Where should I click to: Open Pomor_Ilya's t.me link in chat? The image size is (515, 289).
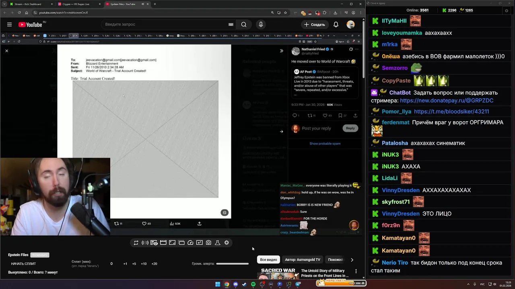(451, 112)
